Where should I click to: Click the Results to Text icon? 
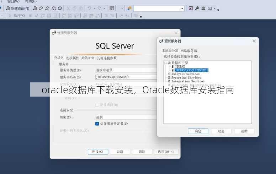click(x=85, y=16)
